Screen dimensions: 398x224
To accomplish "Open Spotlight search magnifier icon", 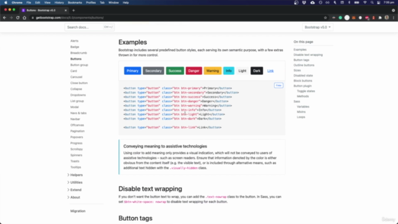I will pos(372,2).
